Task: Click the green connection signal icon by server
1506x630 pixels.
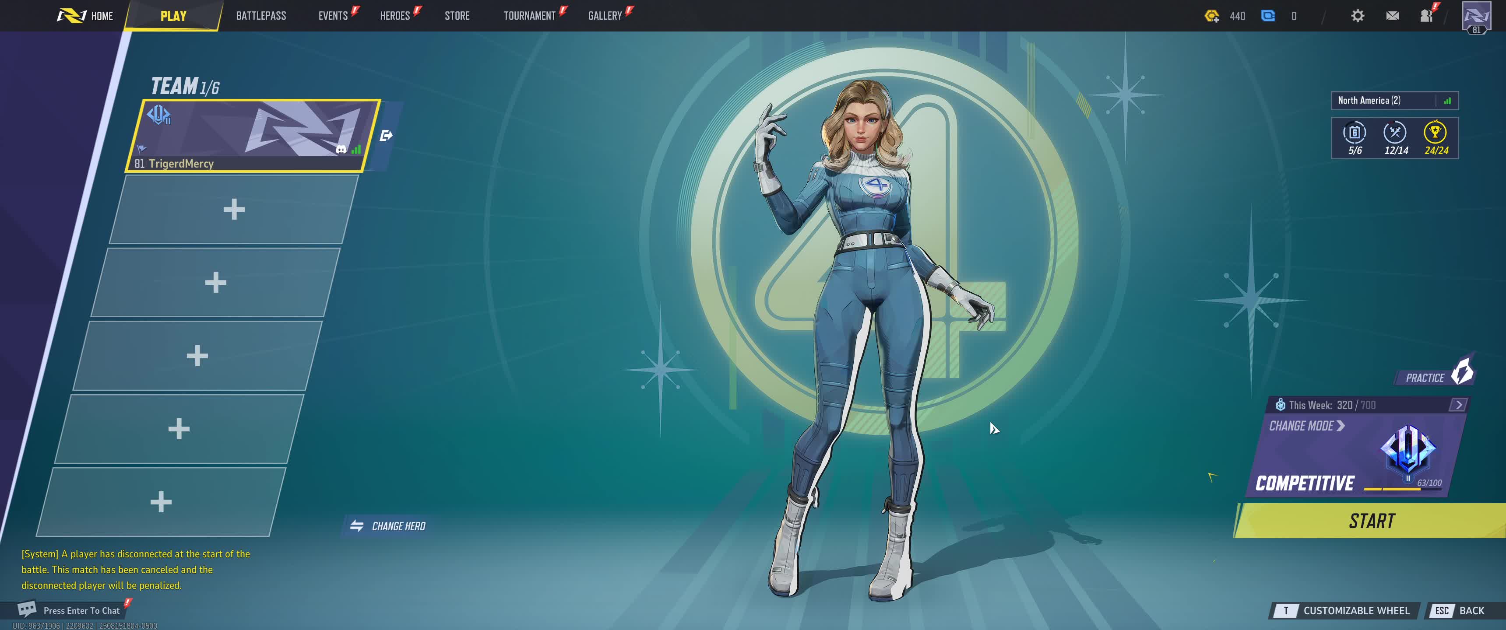Action: point(1447,101)
